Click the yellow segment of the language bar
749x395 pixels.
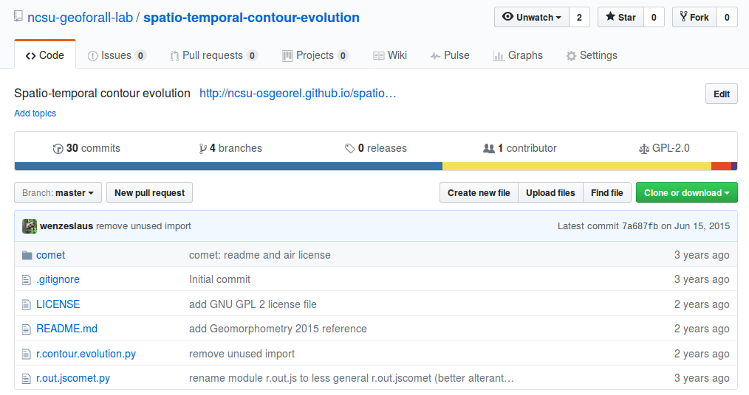577,167
